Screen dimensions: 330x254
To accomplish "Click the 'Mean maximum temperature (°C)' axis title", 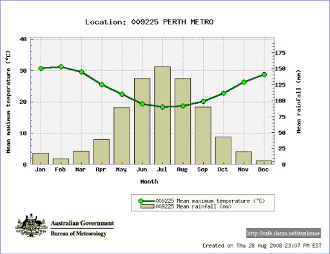I will [x=8, y=102].
